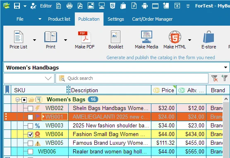Open the quick toolbar customize arrow

[188, 6]
